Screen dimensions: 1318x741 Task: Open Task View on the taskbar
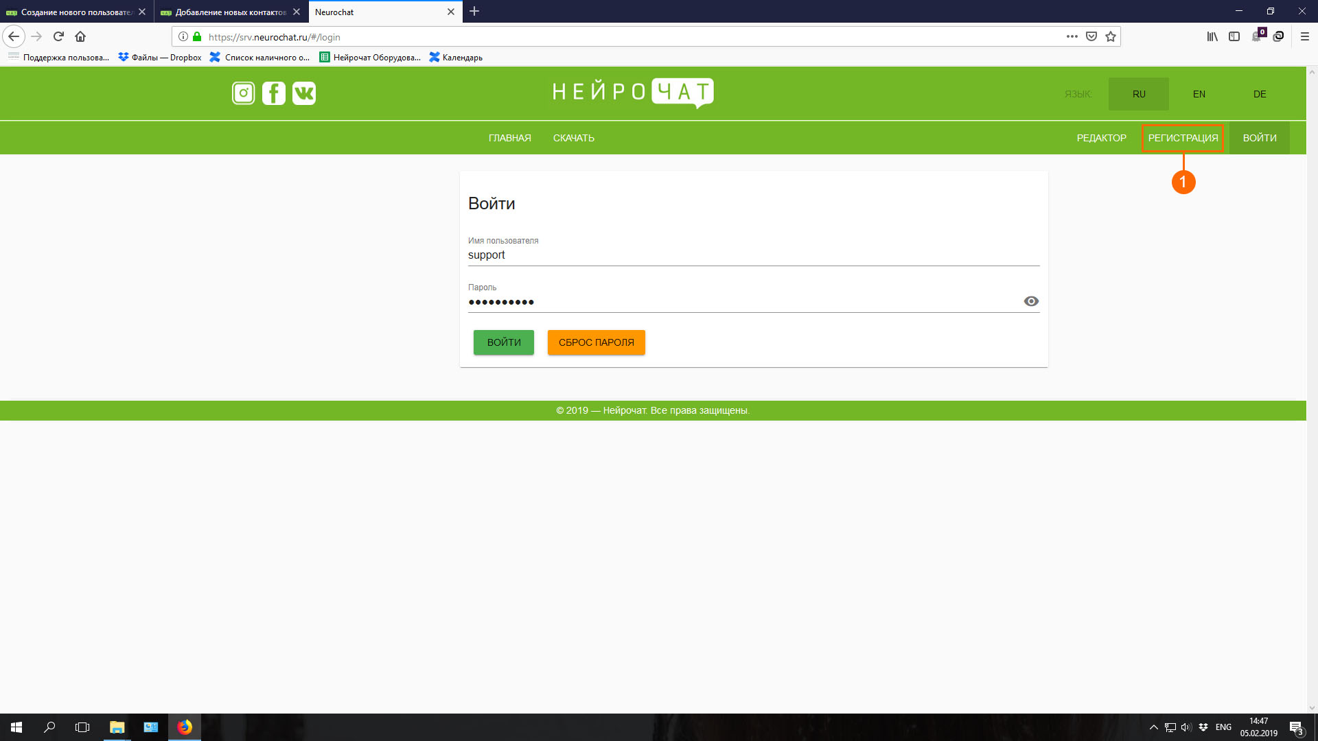(82, 727)
